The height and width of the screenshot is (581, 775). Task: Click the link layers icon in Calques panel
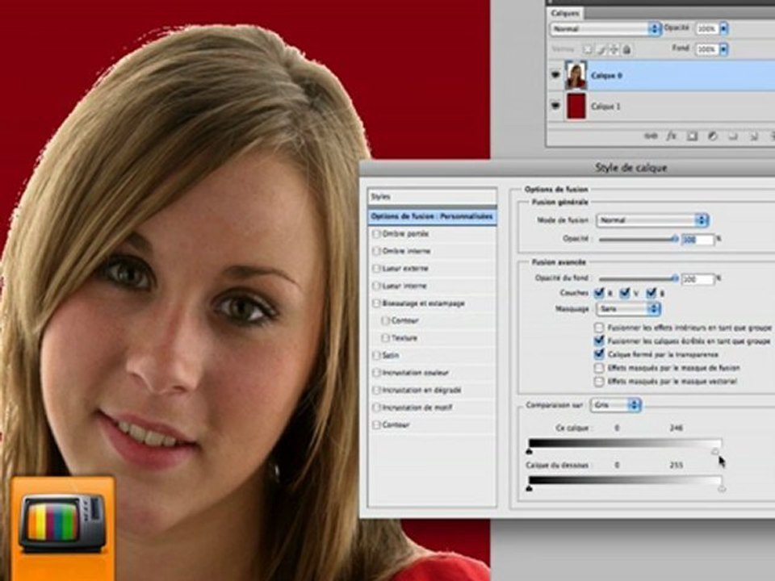coord(651,136)
